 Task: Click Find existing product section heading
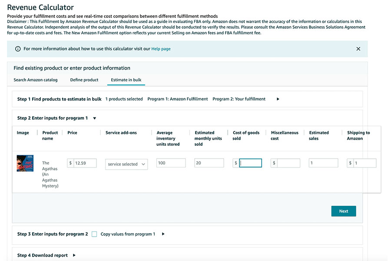coord(72,68)
